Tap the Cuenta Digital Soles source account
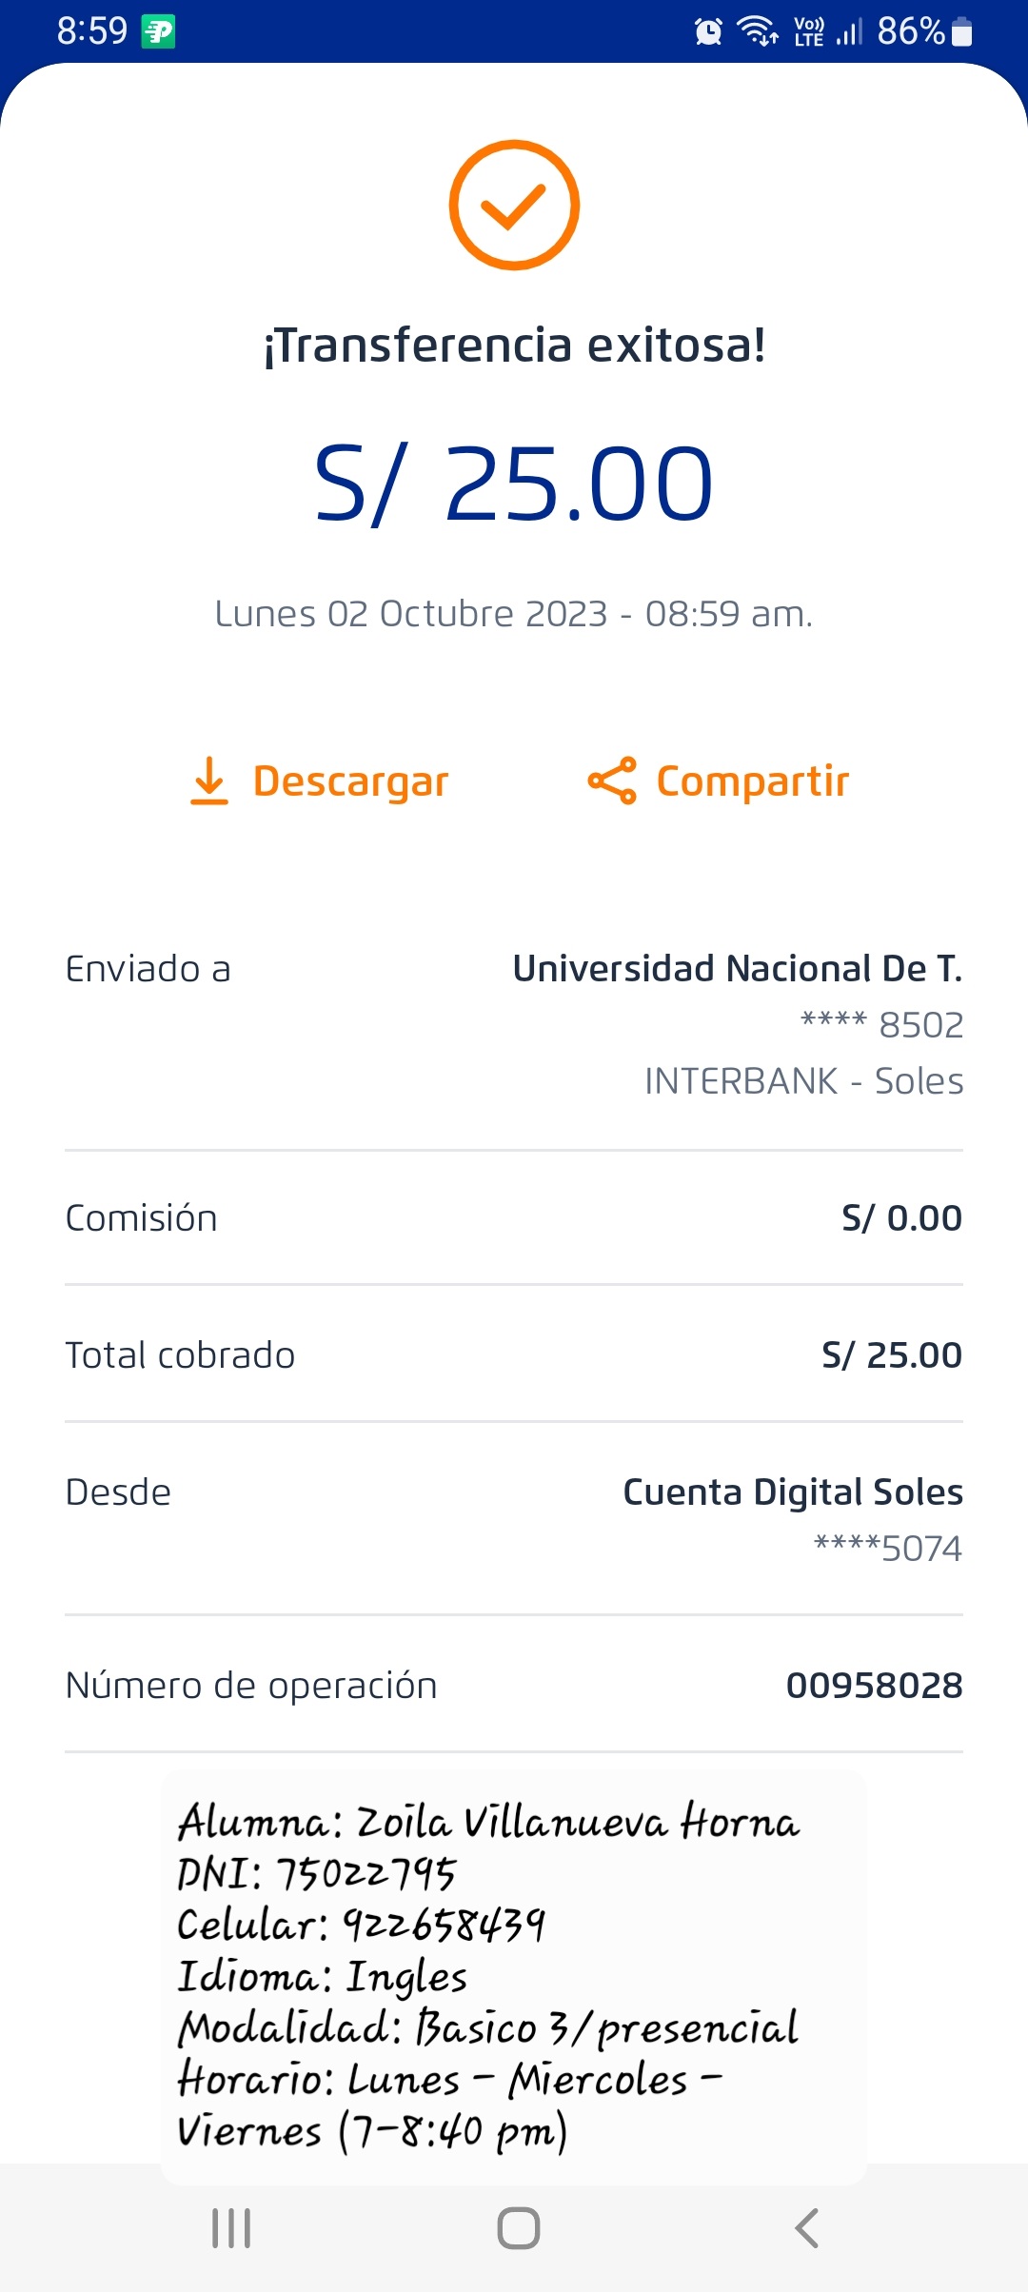Screen dimensions: 1028x2292 coord(792,1492)
